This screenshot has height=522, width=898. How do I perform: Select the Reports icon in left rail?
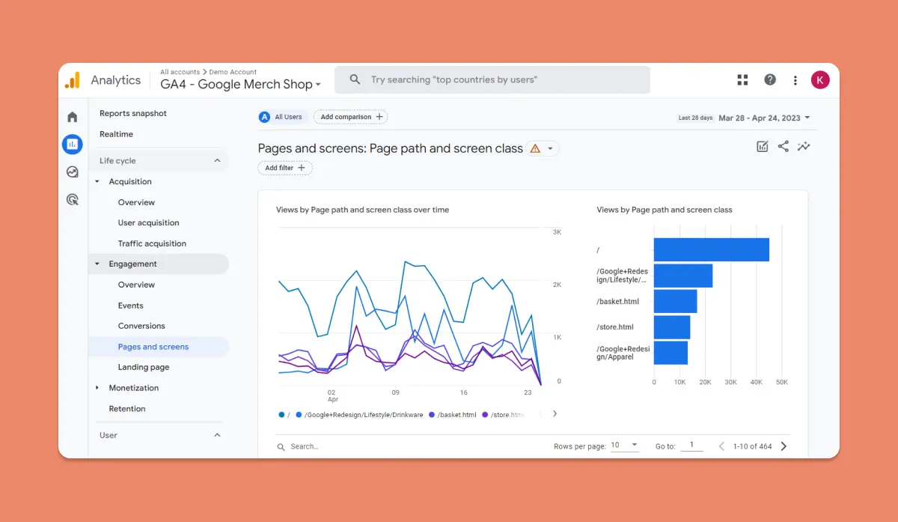click(73, 144)
